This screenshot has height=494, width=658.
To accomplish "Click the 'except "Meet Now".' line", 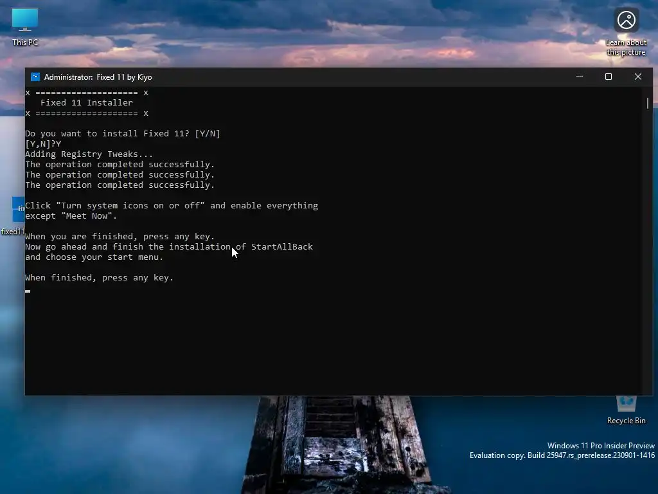I will (x=71, y=216).
